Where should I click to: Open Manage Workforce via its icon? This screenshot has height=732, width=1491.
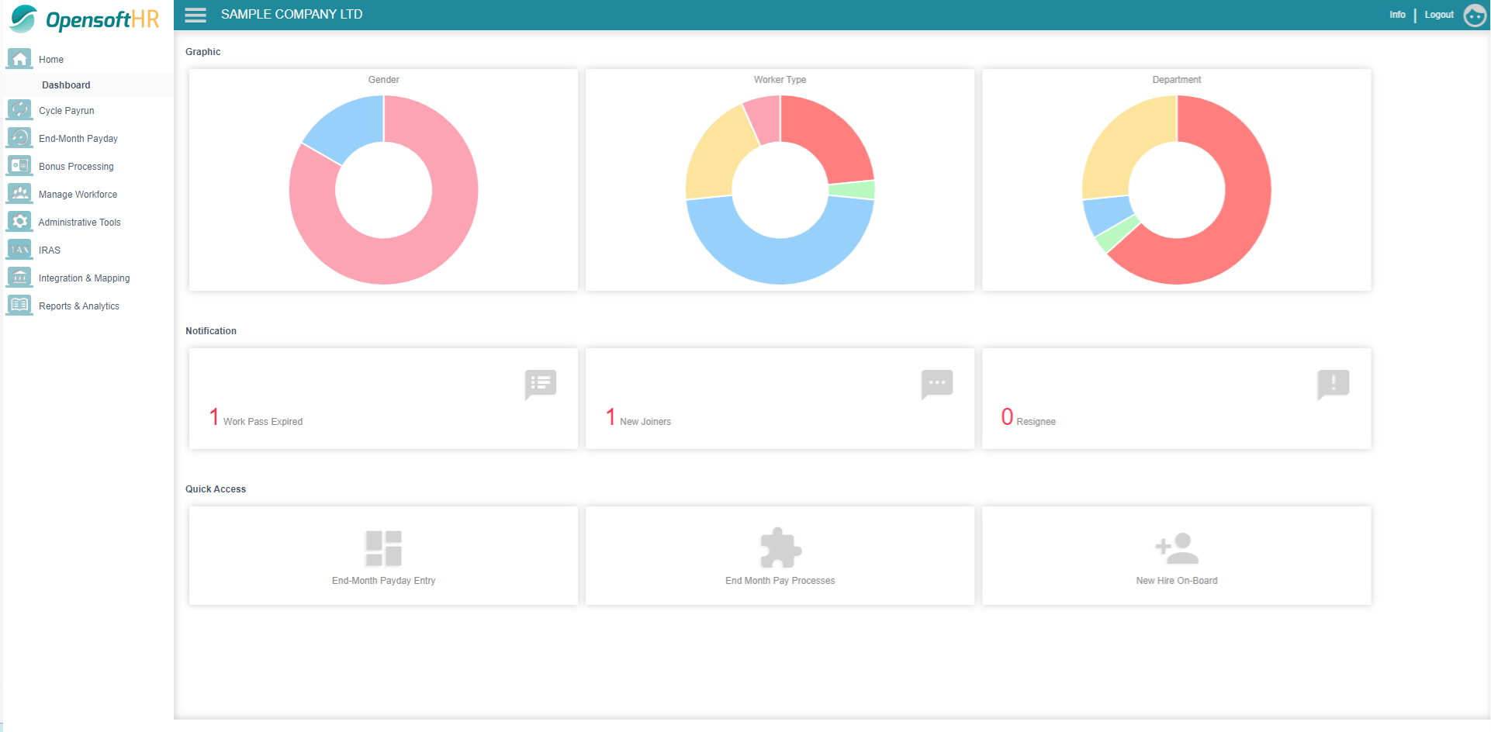pos(18,193)
